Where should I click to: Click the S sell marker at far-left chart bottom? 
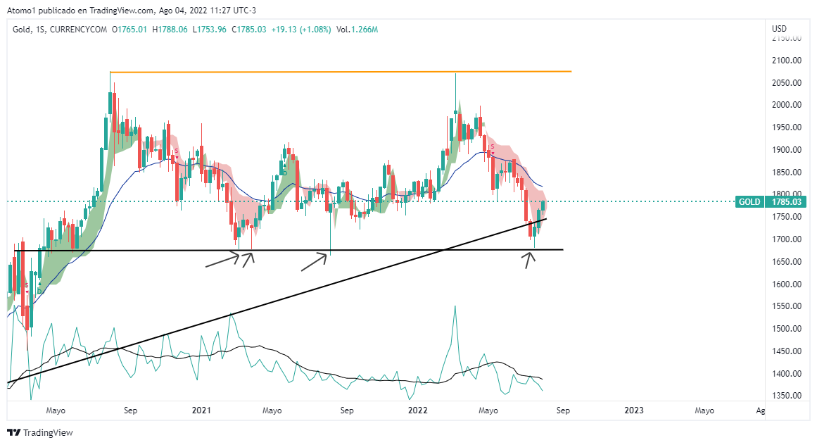click(27, 285)
